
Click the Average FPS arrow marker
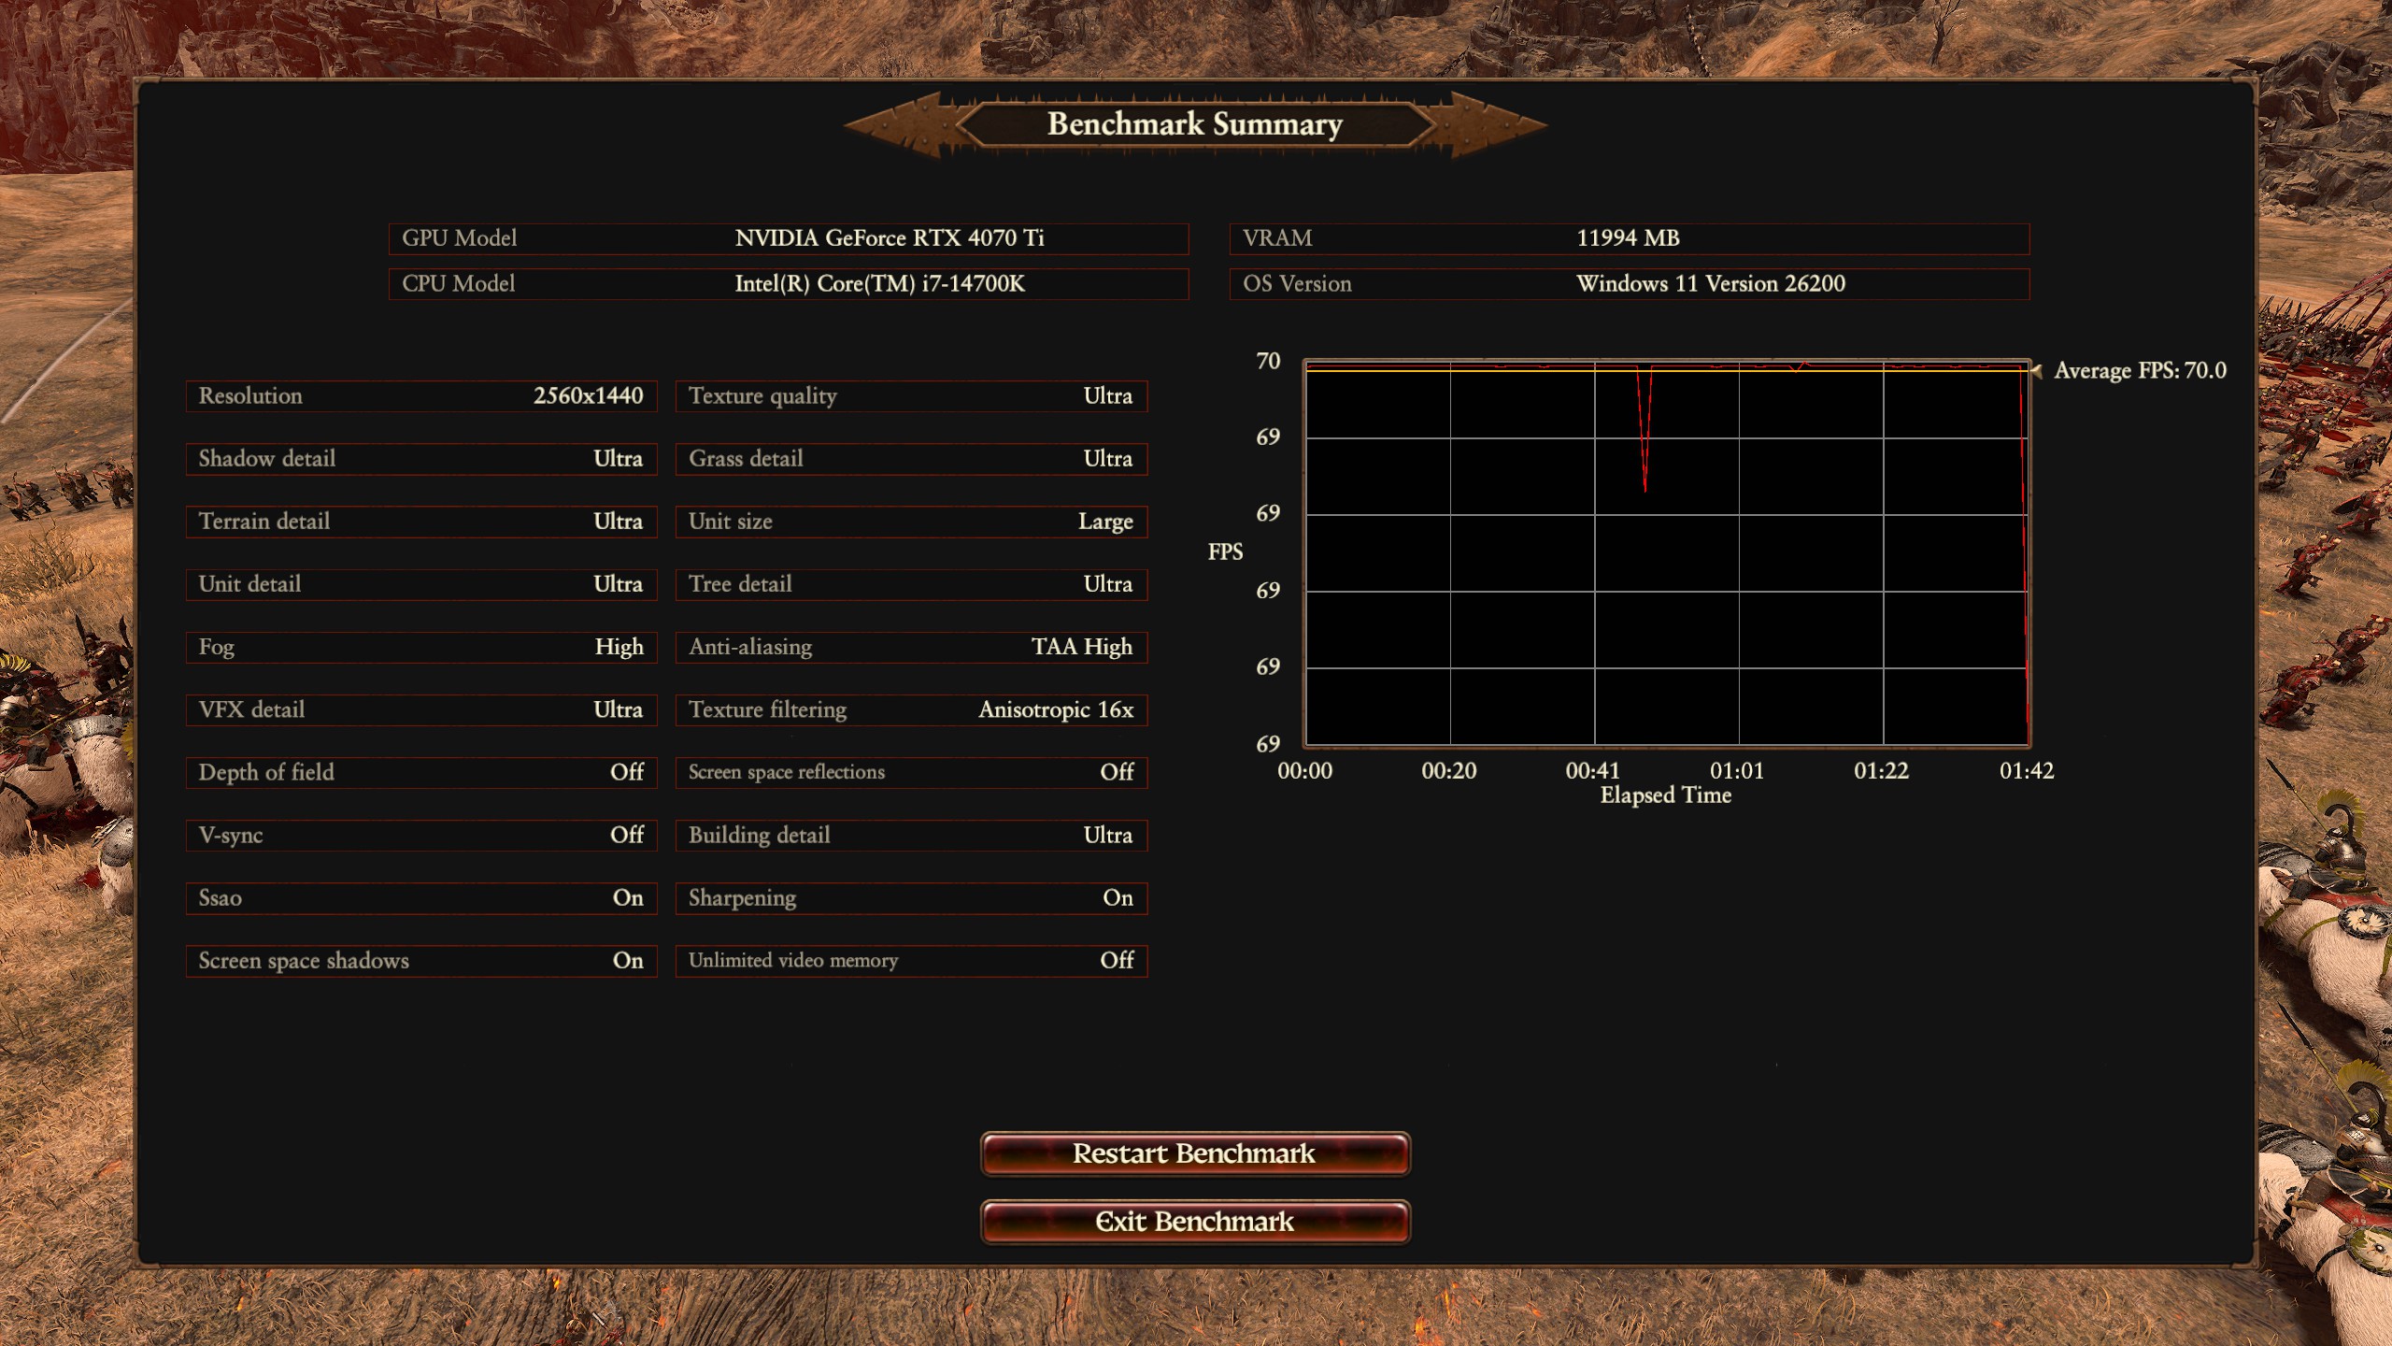(2036, 371)
